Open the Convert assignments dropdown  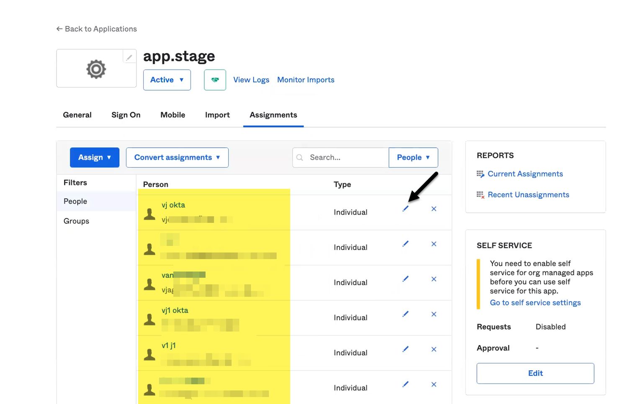pyautogui.click(x=177, y=158)
